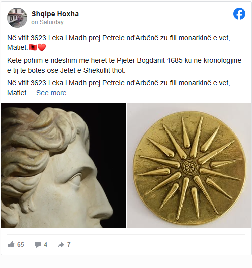Click the first post paragraph text
252x268 pixels.
point(119,43)
